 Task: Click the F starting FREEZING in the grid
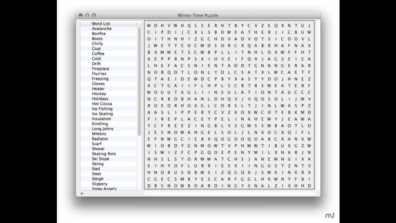tap(162, 126)
